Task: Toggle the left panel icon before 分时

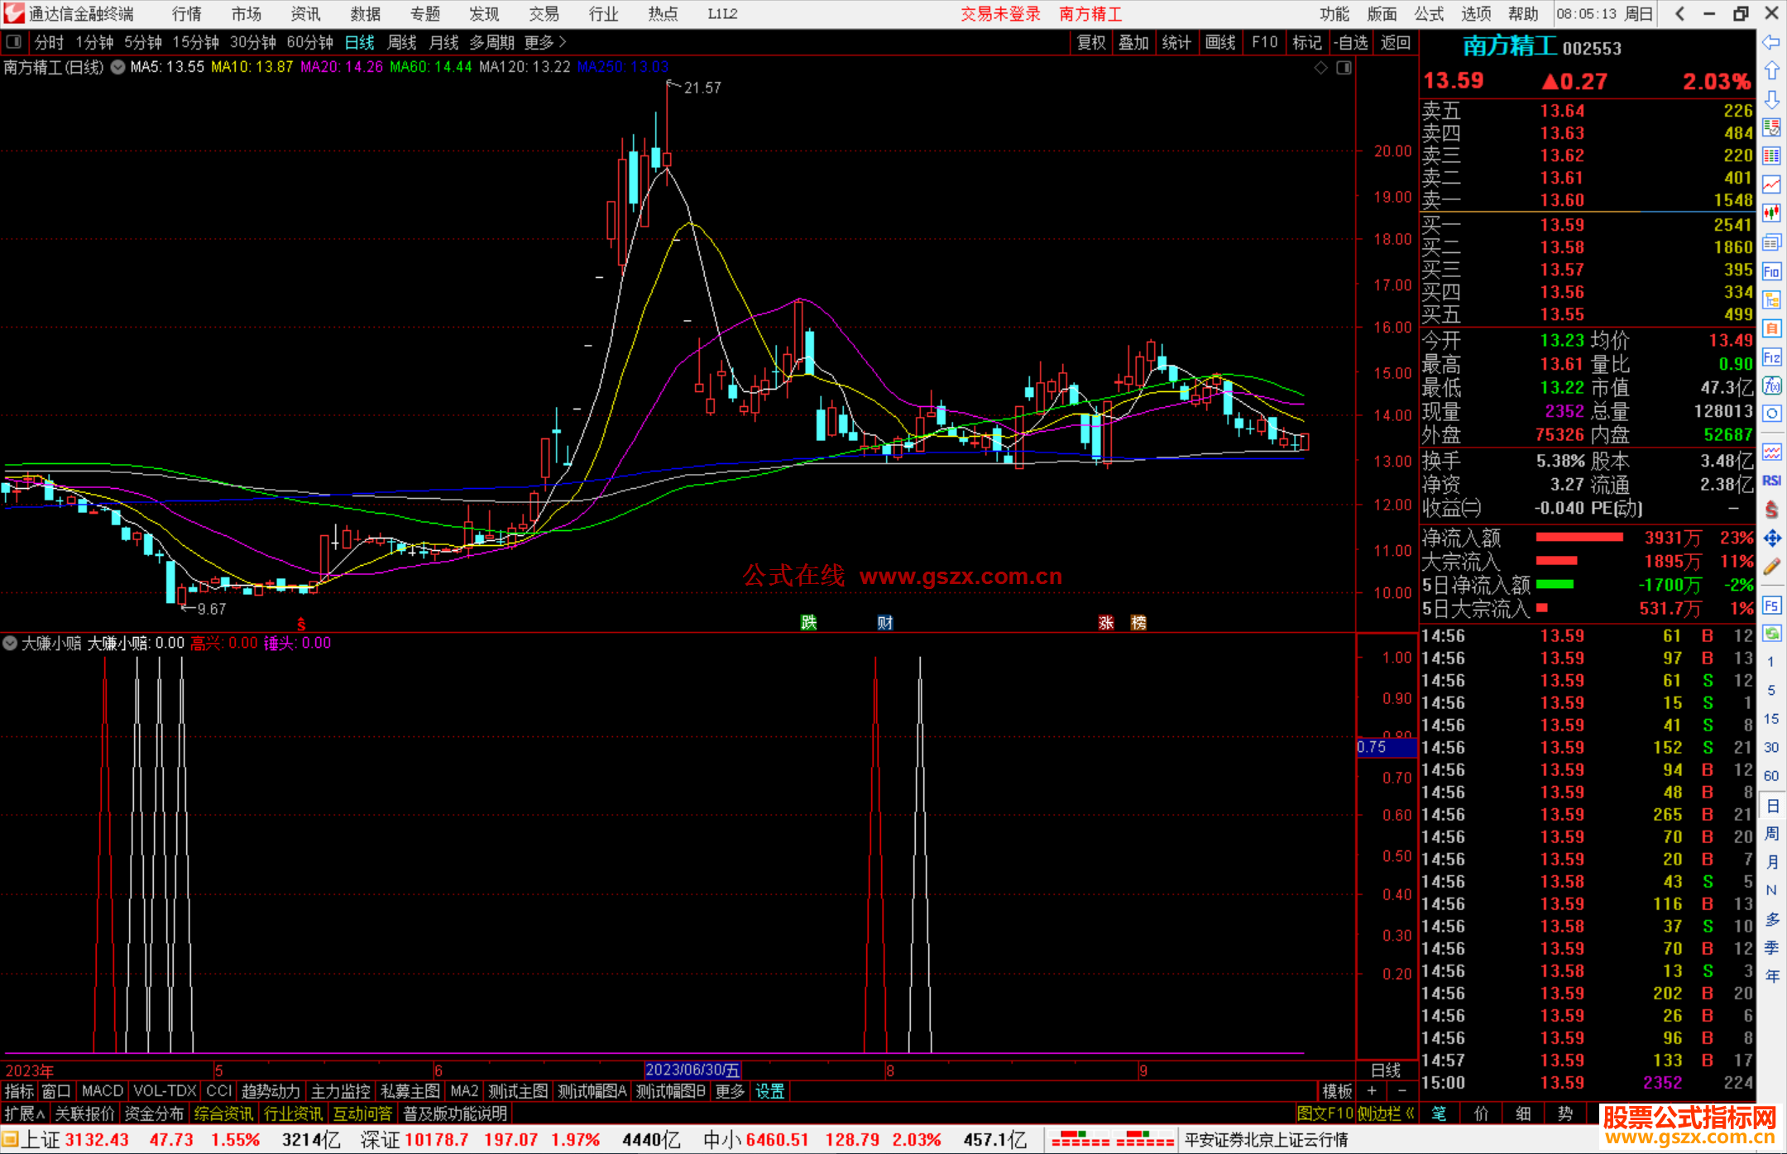Action: tap(14, 42)
